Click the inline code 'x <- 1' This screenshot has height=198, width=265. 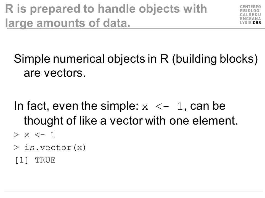162,107
